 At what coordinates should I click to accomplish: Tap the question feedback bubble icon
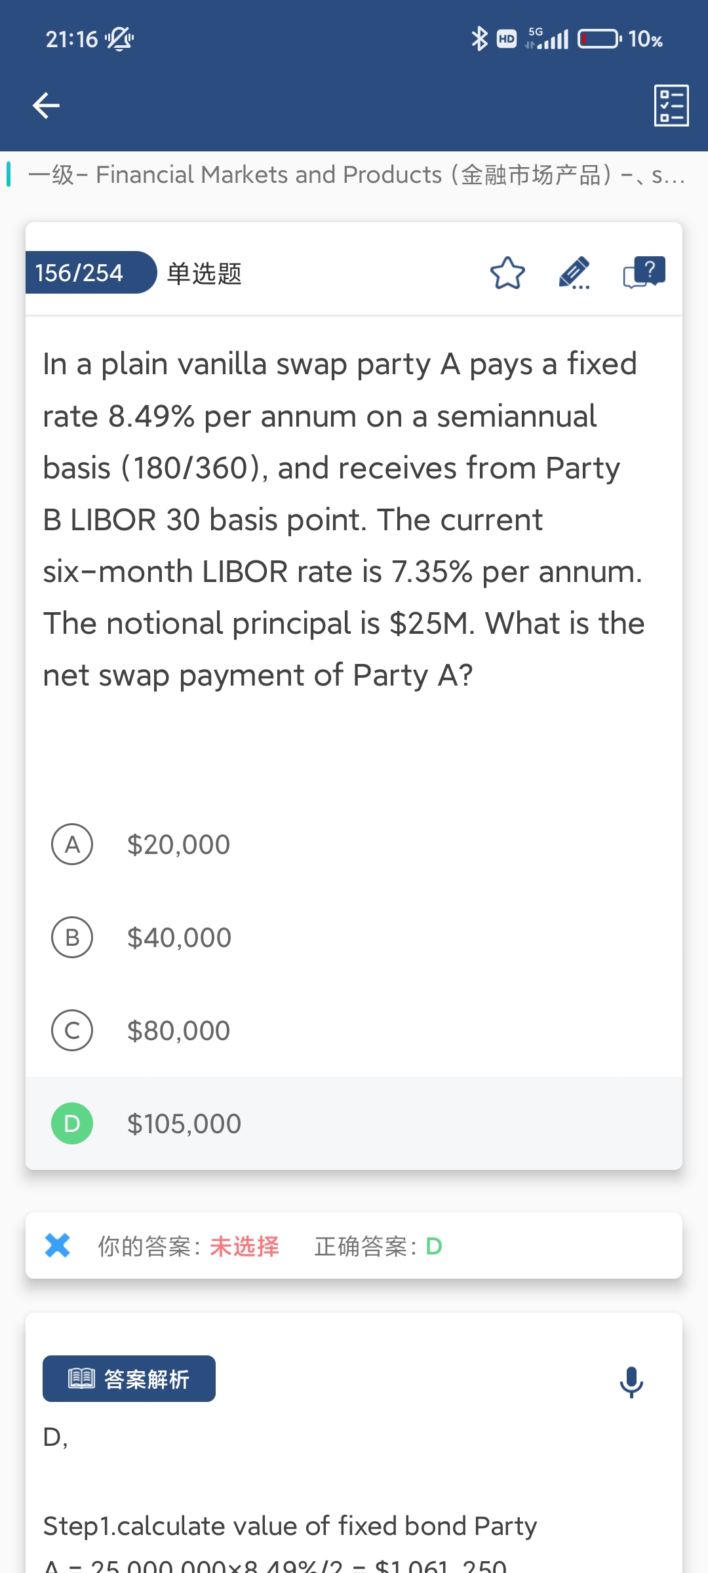click(644, 273)
